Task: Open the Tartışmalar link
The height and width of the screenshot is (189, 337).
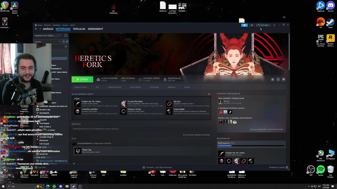Action: tap(154, 87)
